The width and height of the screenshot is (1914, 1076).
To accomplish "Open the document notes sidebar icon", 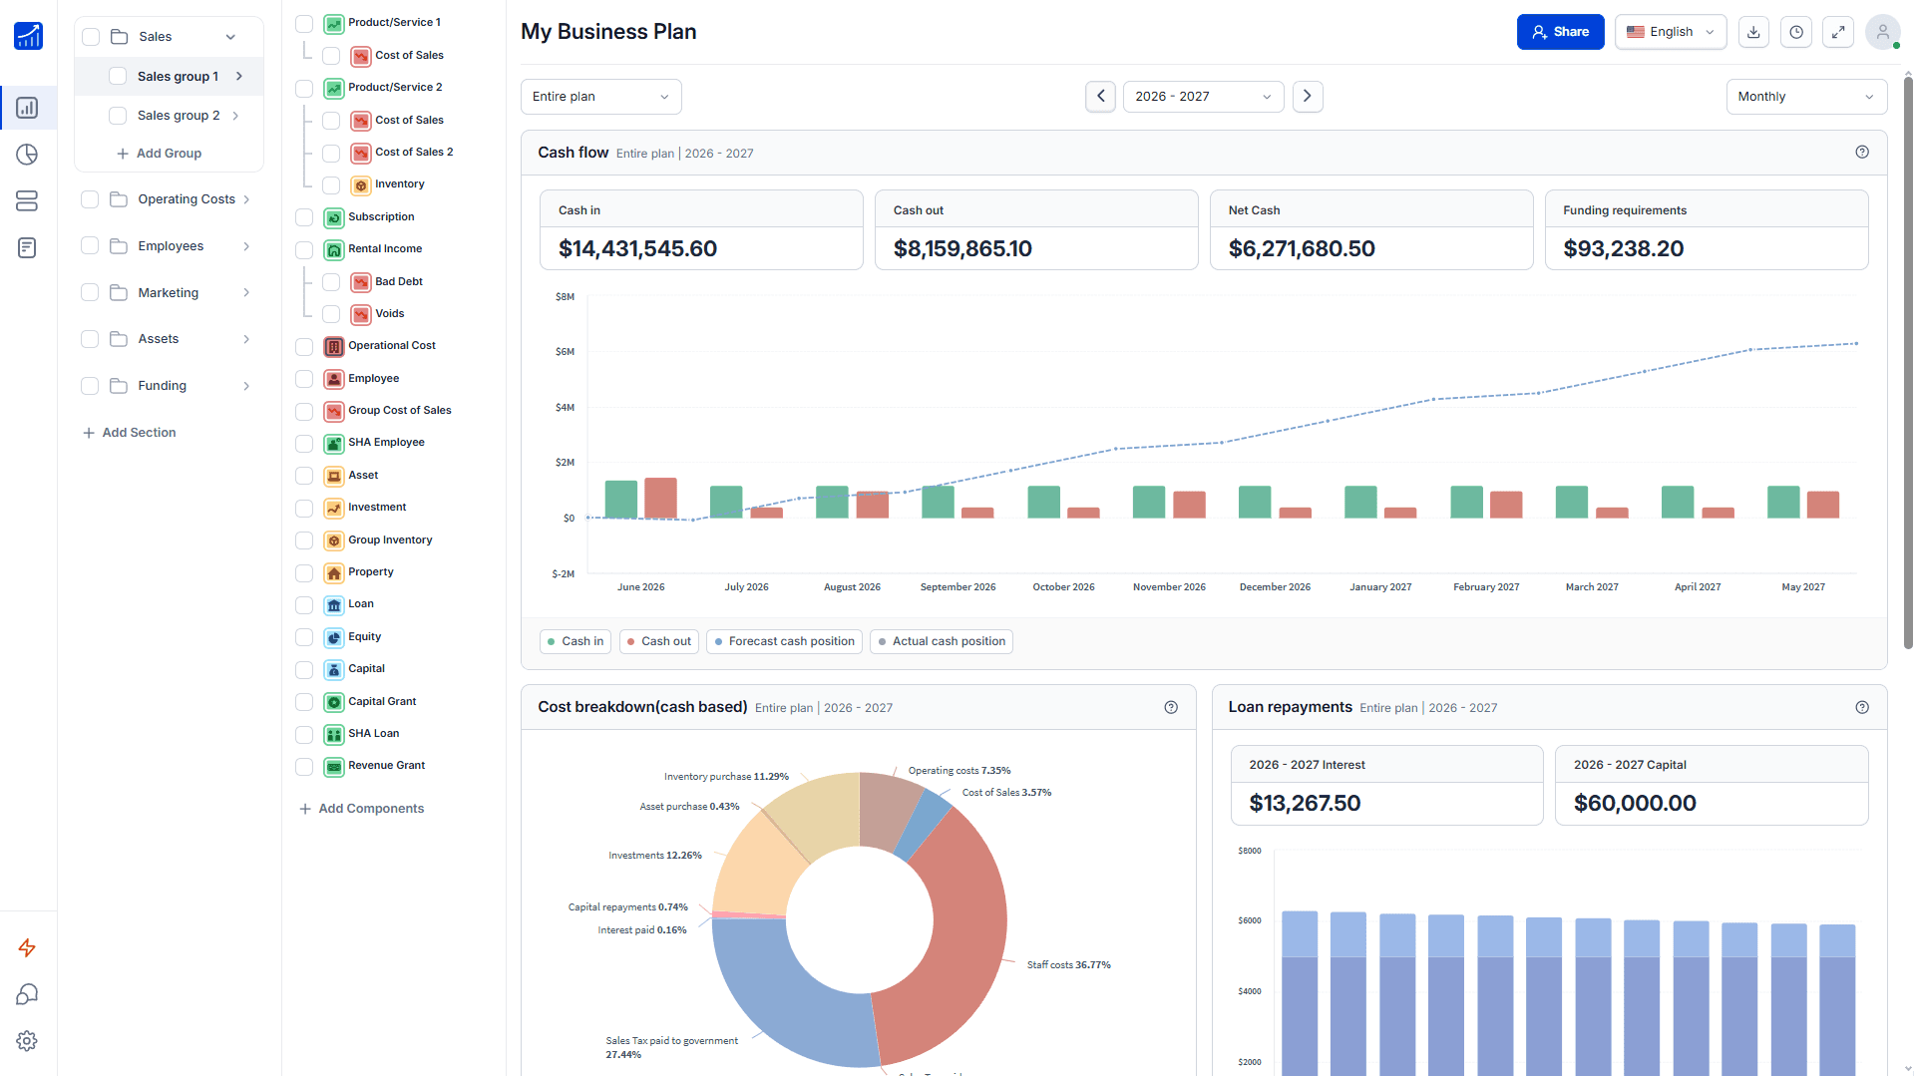I will pos(27,248).
